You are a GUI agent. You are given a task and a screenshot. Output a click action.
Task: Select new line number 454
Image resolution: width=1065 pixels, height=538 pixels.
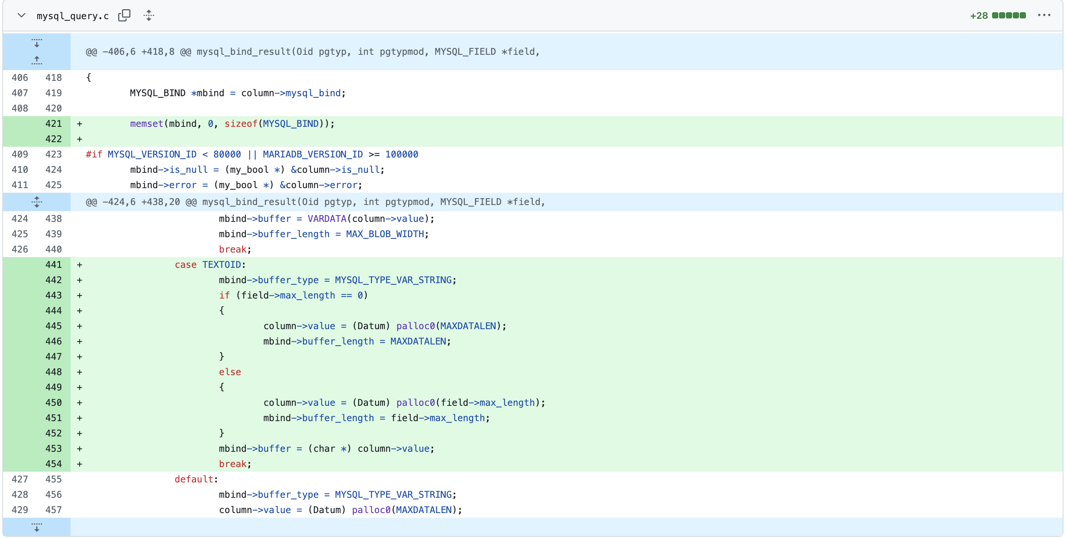(53, 464)
